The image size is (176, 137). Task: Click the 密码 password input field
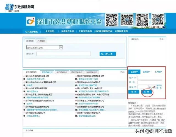(x=150, y=82)
